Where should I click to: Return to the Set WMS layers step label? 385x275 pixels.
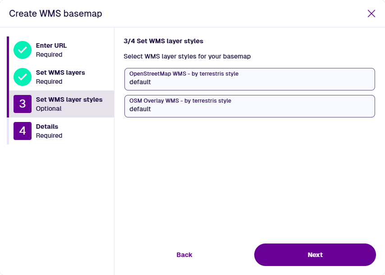[60, 72]
